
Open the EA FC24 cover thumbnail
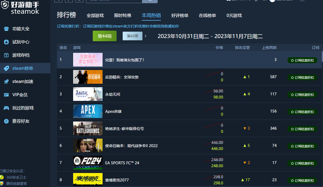[x=88, y=163]
